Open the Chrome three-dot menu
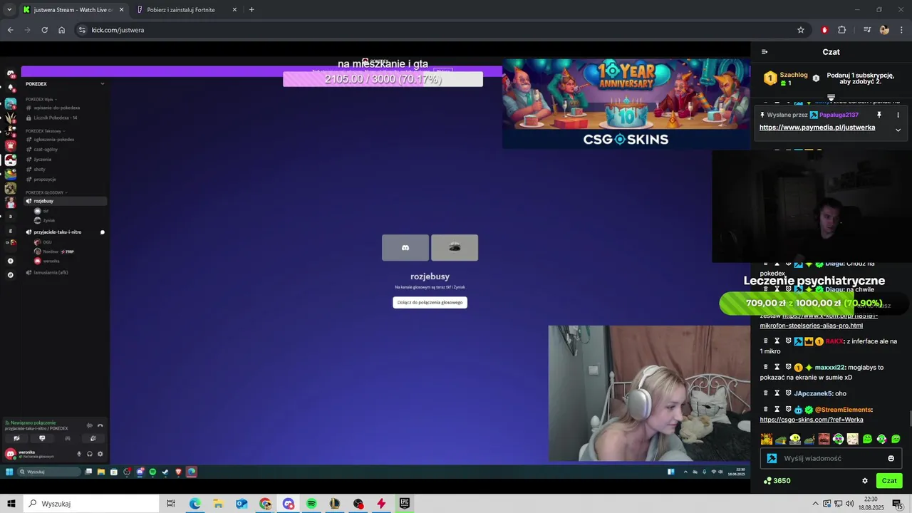The image size is (912, 513). click(x=902, y=30)
